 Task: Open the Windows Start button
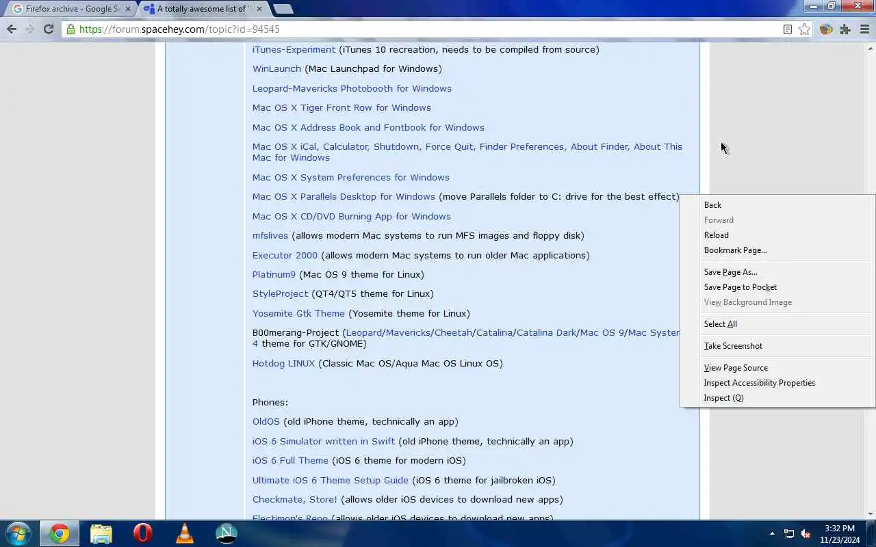pos(18,533)
